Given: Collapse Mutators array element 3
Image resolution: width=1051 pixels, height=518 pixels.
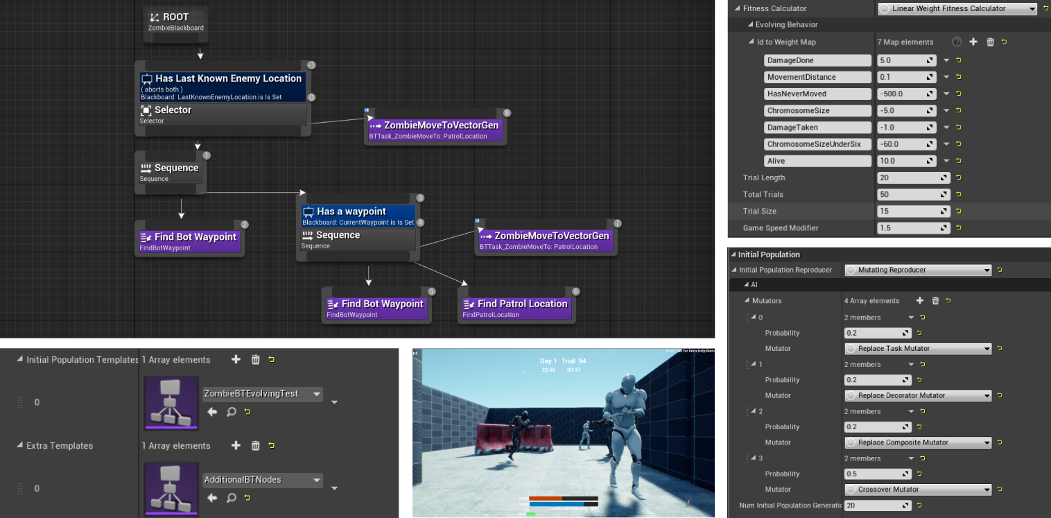Looking at the screenshot, I should click(752, 458).
